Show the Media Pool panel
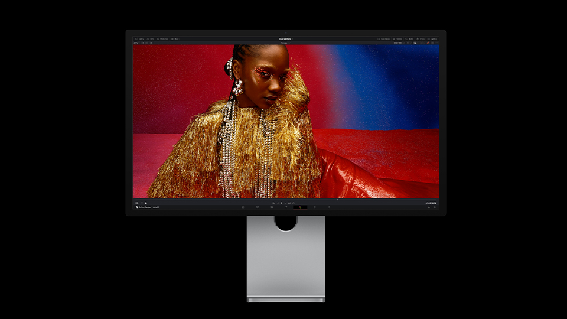 pyautogui.click(x=162, y=39)
